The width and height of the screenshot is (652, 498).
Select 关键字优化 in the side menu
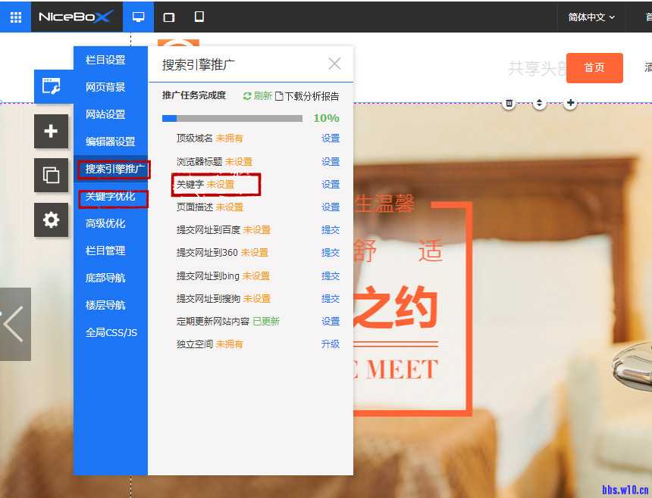[x=110, y=197]
